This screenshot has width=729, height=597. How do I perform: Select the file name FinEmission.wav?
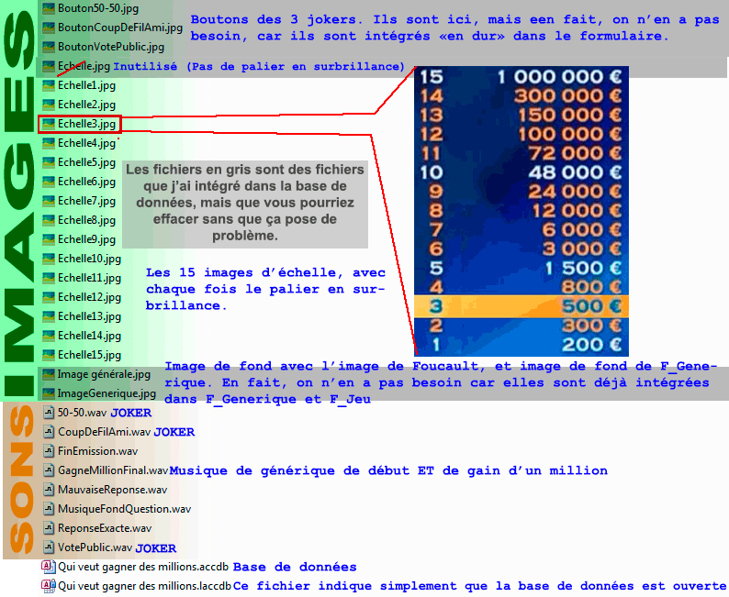pos(97,451)
